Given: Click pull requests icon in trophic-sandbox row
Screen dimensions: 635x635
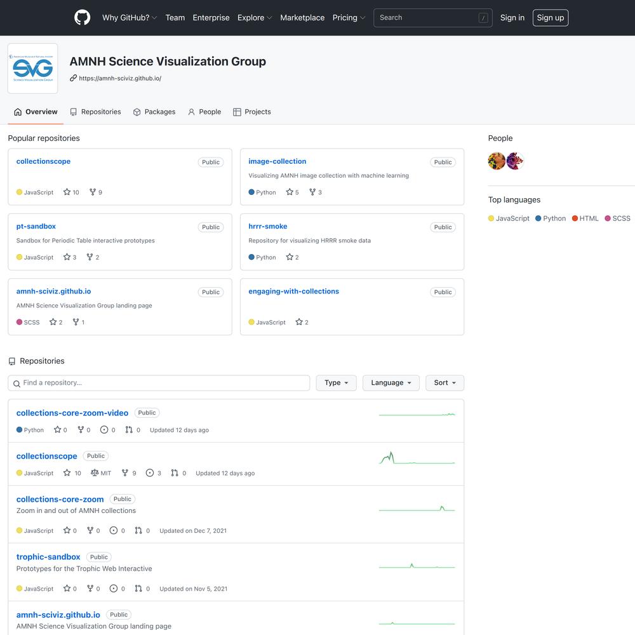Looking at the screenshot, I should click(x=138, y=588).
